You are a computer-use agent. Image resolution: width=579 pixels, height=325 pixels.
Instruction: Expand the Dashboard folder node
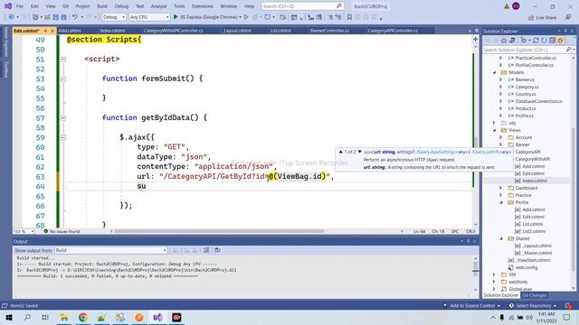coord(501,188)
